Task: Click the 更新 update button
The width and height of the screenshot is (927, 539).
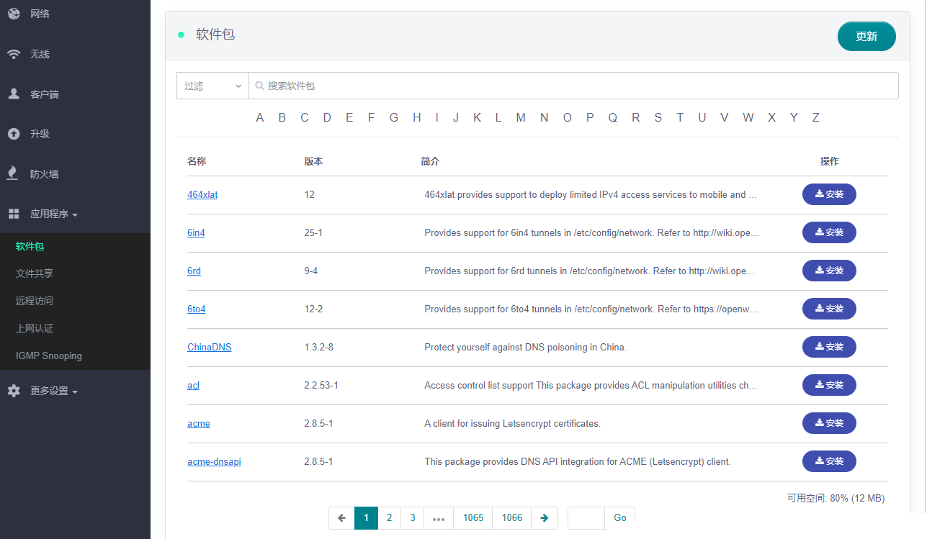Action: [x=866, y=36]
